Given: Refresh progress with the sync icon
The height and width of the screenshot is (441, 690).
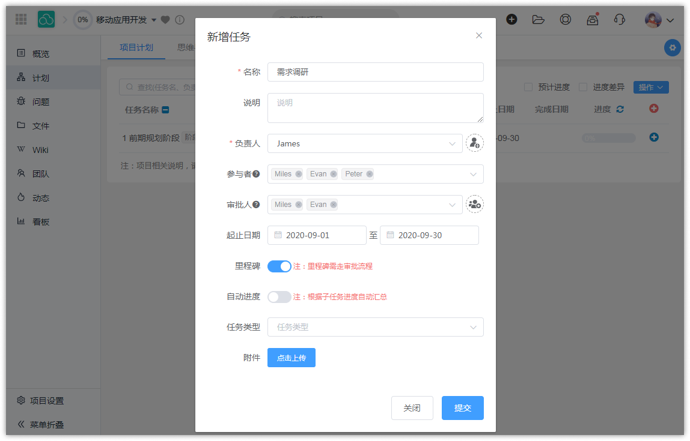Looking at the screenshot, I should (x=620, y=109).
